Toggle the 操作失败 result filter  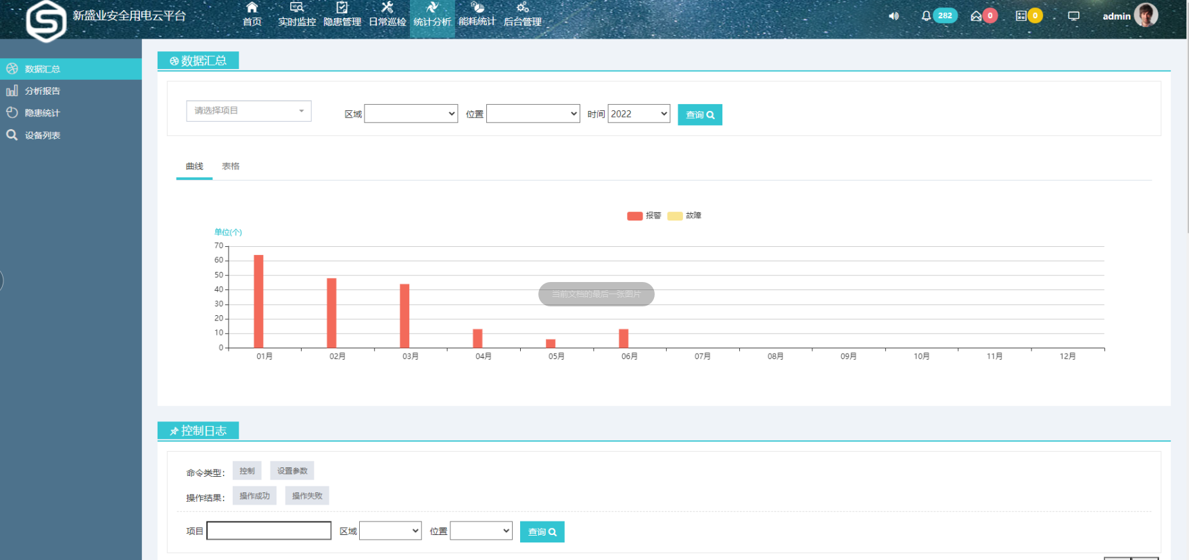tap(307, 496)
